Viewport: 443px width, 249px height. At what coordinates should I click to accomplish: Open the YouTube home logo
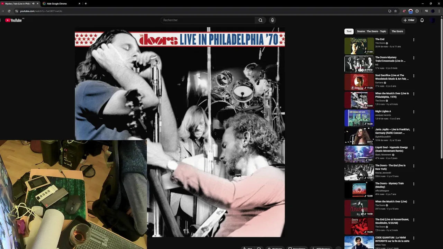click(13, 20)
